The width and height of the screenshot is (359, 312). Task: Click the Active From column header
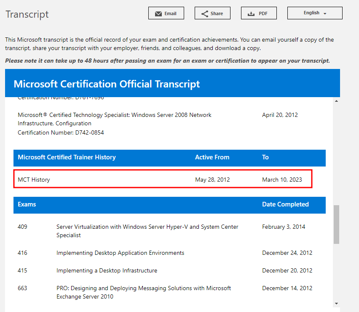tap(212, 157)
